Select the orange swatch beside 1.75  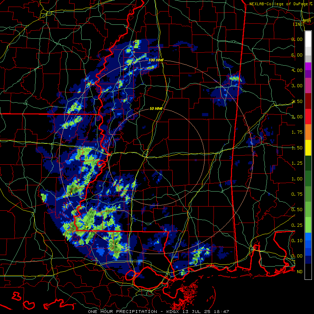[x=308, y=132]
